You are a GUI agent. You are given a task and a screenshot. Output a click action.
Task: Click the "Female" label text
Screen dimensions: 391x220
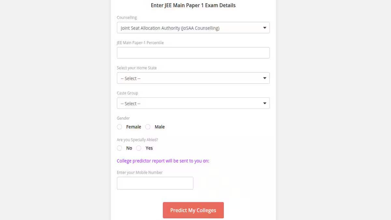pos(134,127)
